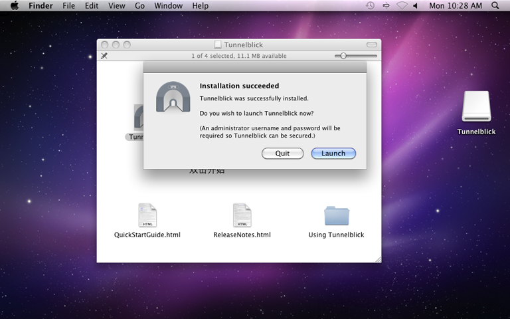The image size is (510, 319).
Task: Click the toolbar toggle pill button
Action: 372,45
